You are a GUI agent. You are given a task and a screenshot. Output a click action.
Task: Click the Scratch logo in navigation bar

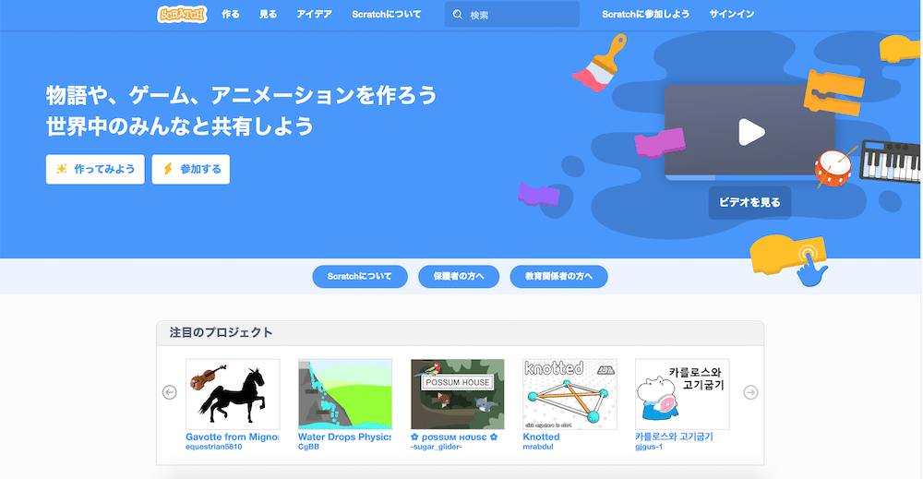pyautogui.click(x=182, y=14)
